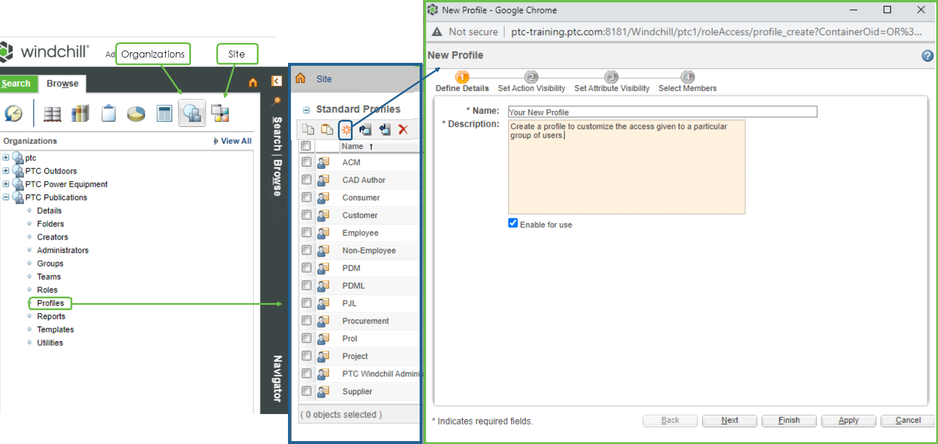Check the box for the Consumer profile
The width and height of the screenshot is (938, 444).
click(x=306, y=197)
